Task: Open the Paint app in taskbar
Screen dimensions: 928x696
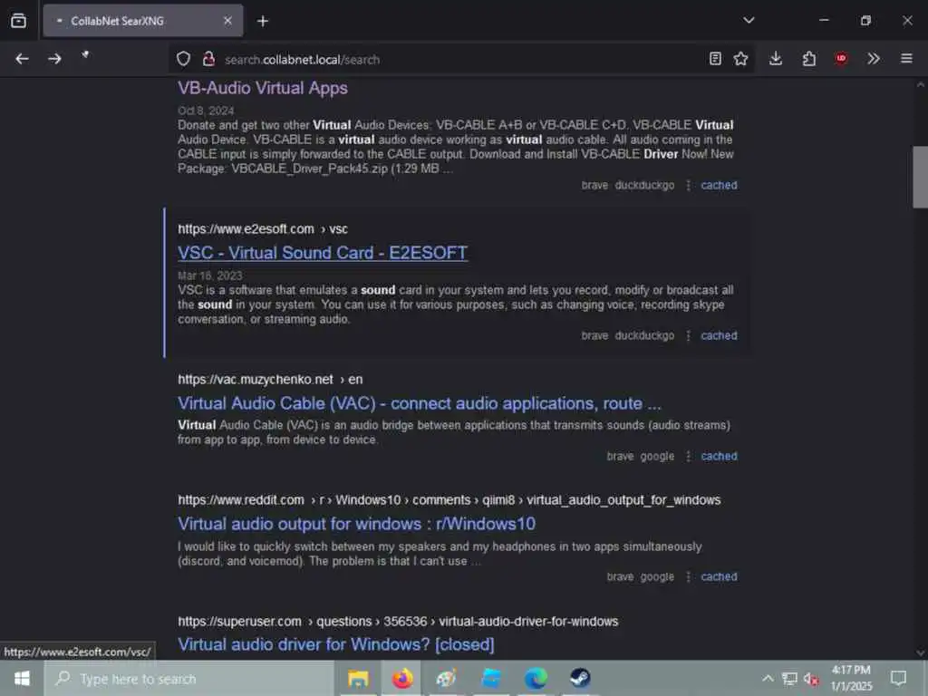Action: coord(447,678)
